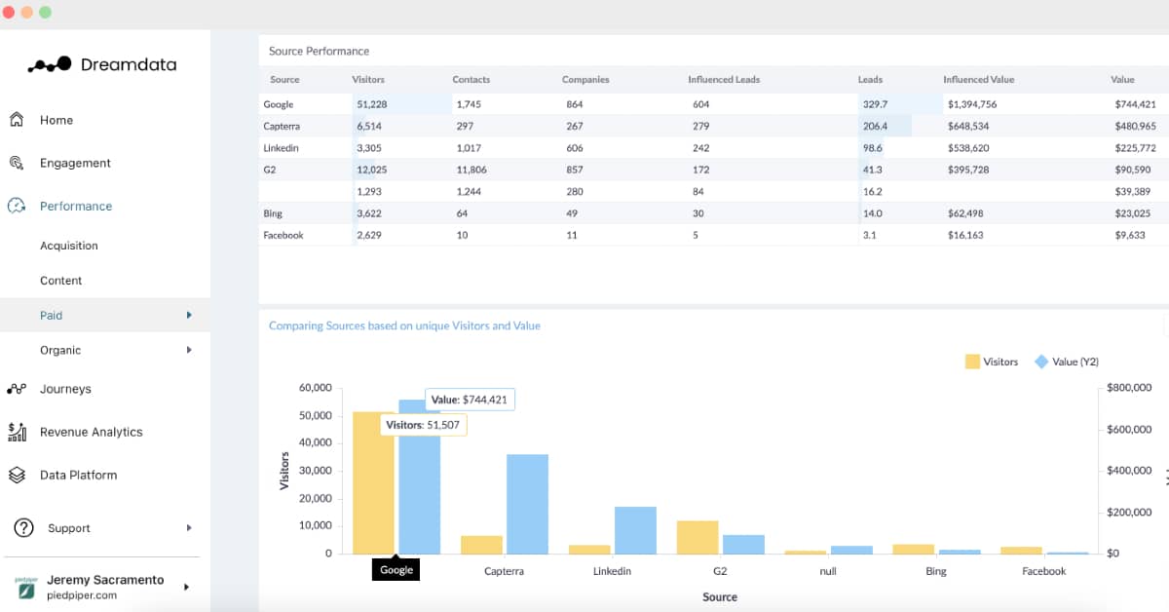Click the Performance gauge icon
The width and height of the screenshot is (1169, 612).
[x=16, y=206]
